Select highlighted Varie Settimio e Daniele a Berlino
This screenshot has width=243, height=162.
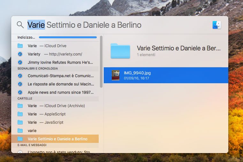[x=57, y=139]
